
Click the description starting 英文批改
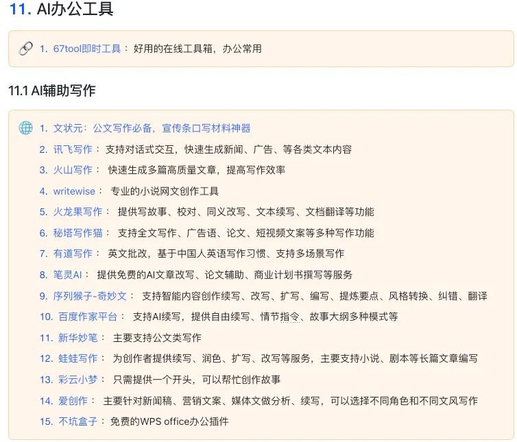pyautogui.click(x=226, y=254)
